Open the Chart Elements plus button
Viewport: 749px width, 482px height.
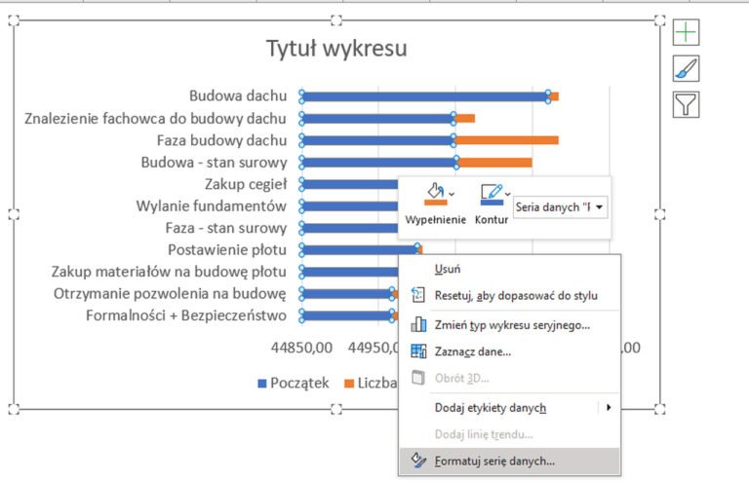click(x=686, y=32)
